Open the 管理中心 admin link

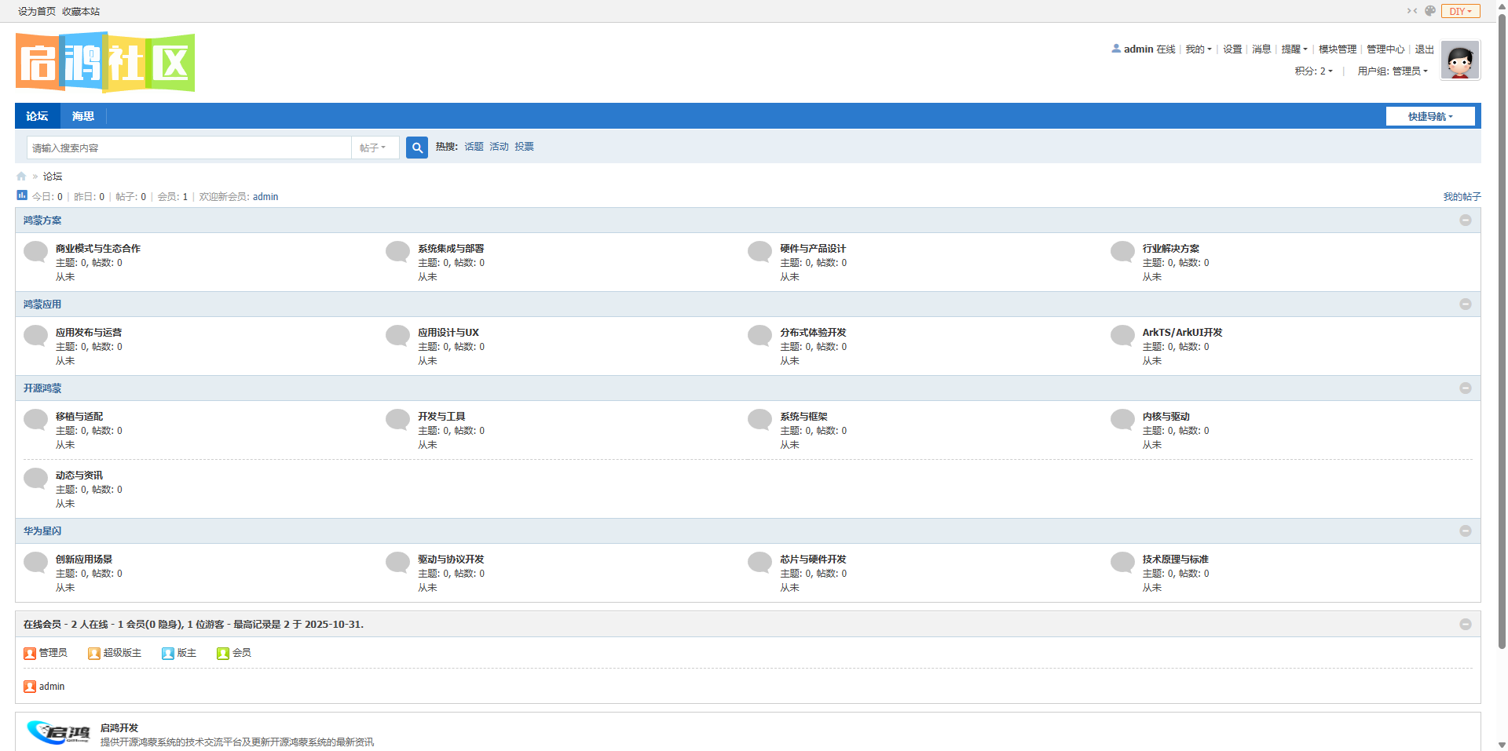pos(1385,49)
